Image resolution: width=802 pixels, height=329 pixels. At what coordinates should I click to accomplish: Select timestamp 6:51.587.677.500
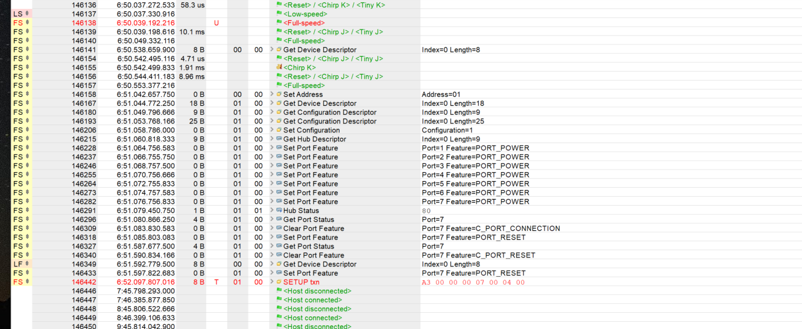[146, 246]
